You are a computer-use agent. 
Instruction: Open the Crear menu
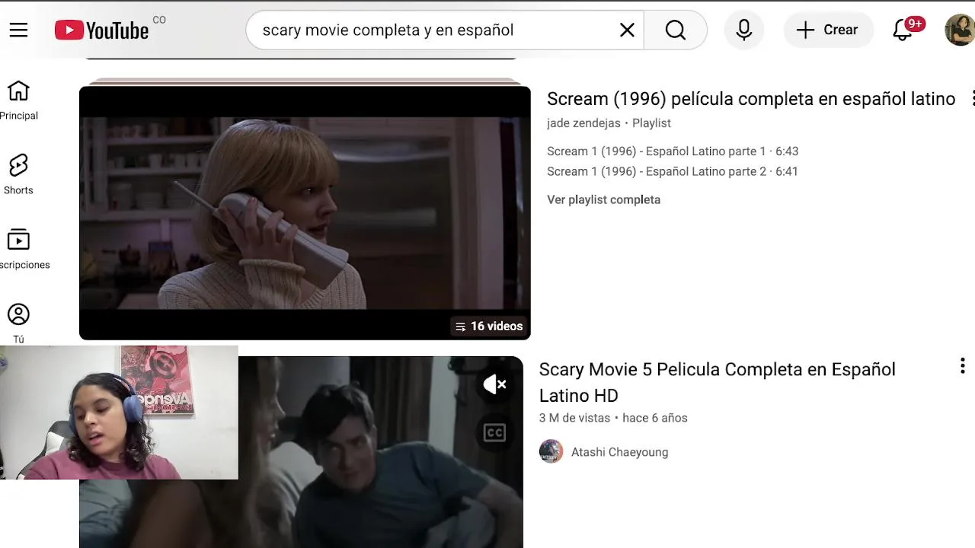(x=827, y=30)
